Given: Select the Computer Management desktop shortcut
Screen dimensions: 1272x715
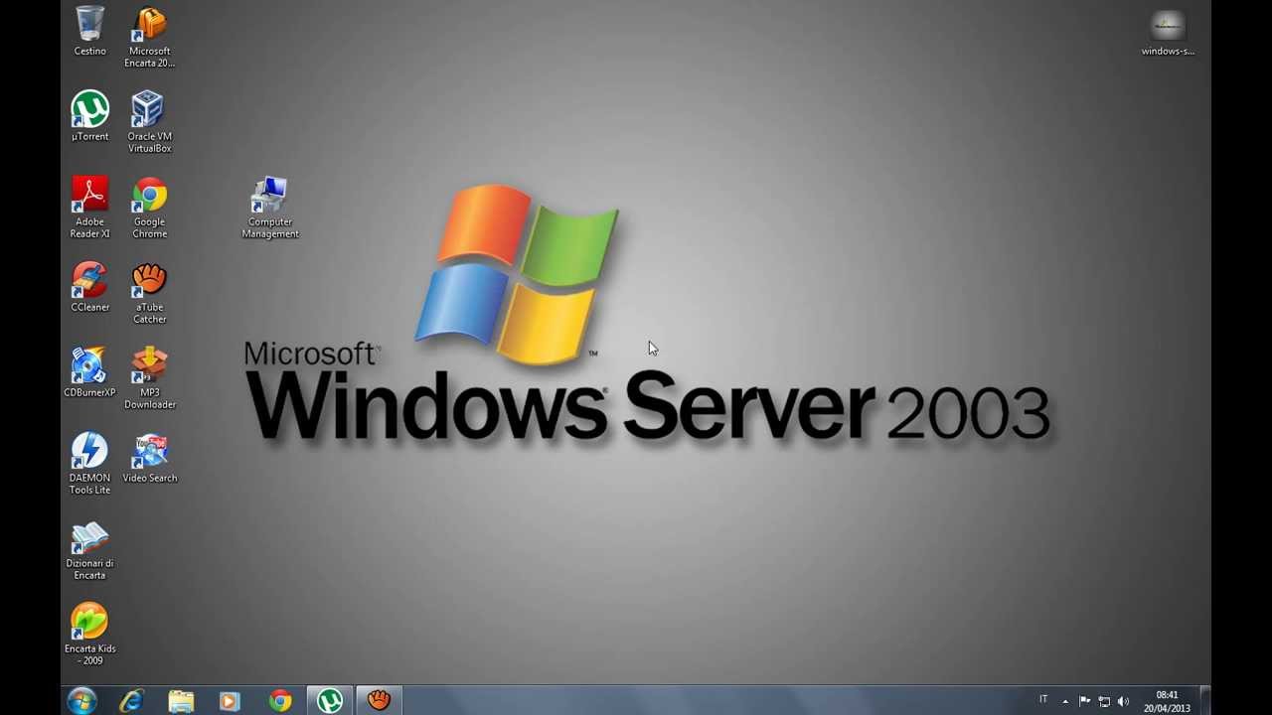Looking at the screenshot, I should pos(270,208).
